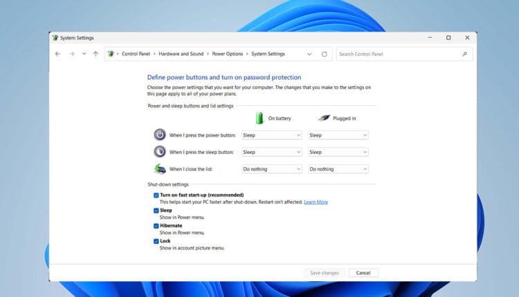The height and width of the screenshot is (297, 519).
Task: Click the 'Define power buttons' heading text
Action: [x=224, y=77]
